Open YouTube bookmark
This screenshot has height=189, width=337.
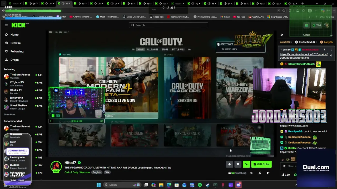tap(239, 17)
